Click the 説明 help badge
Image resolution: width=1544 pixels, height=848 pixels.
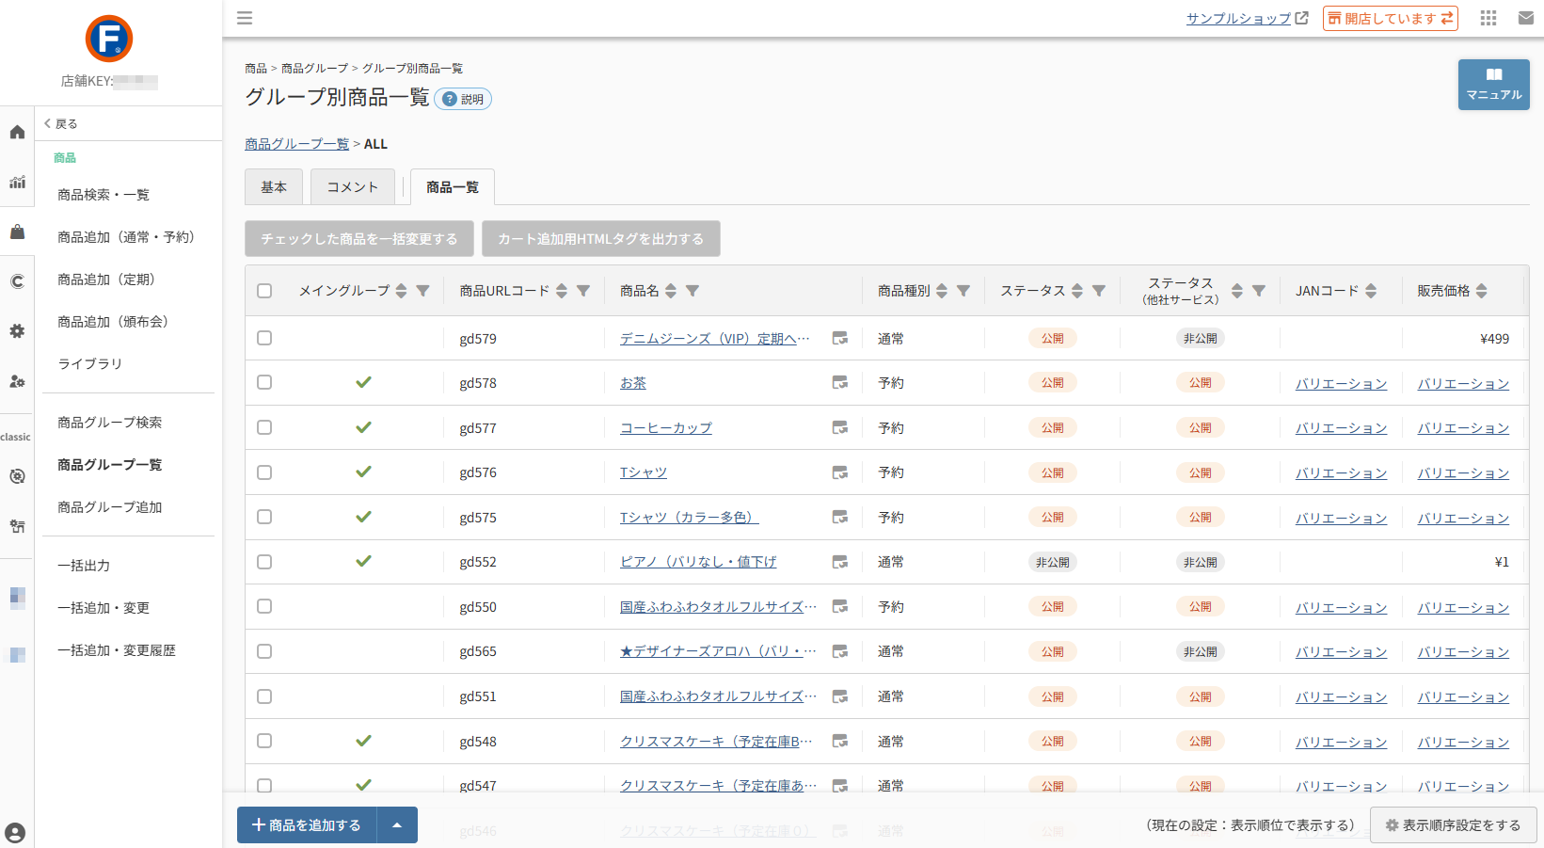[x=463, y=99]
